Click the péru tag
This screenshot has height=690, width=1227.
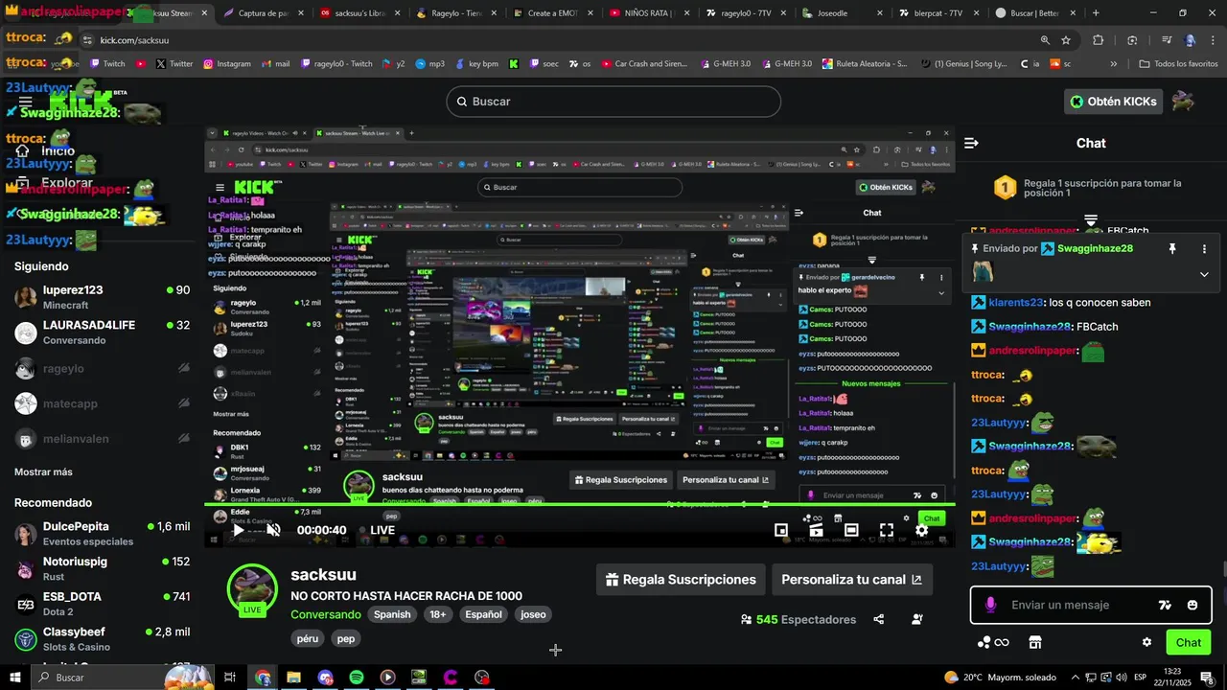(308, 638)
